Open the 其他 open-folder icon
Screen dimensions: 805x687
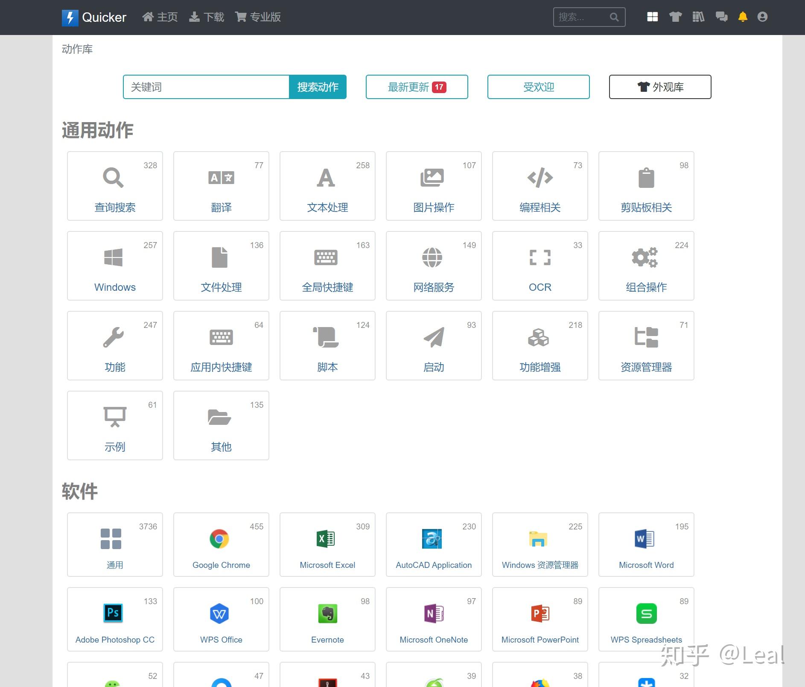point(219,417)
